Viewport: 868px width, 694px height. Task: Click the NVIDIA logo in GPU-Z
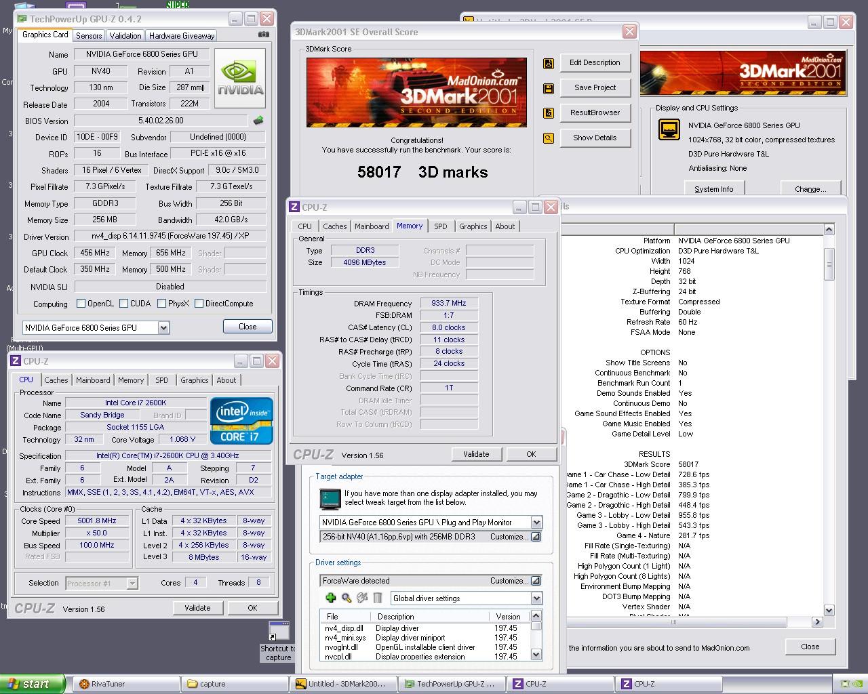point(241,79)
